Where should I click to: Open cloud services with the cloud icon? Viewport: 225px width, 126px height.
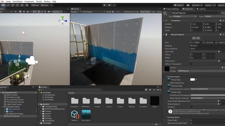188,5
